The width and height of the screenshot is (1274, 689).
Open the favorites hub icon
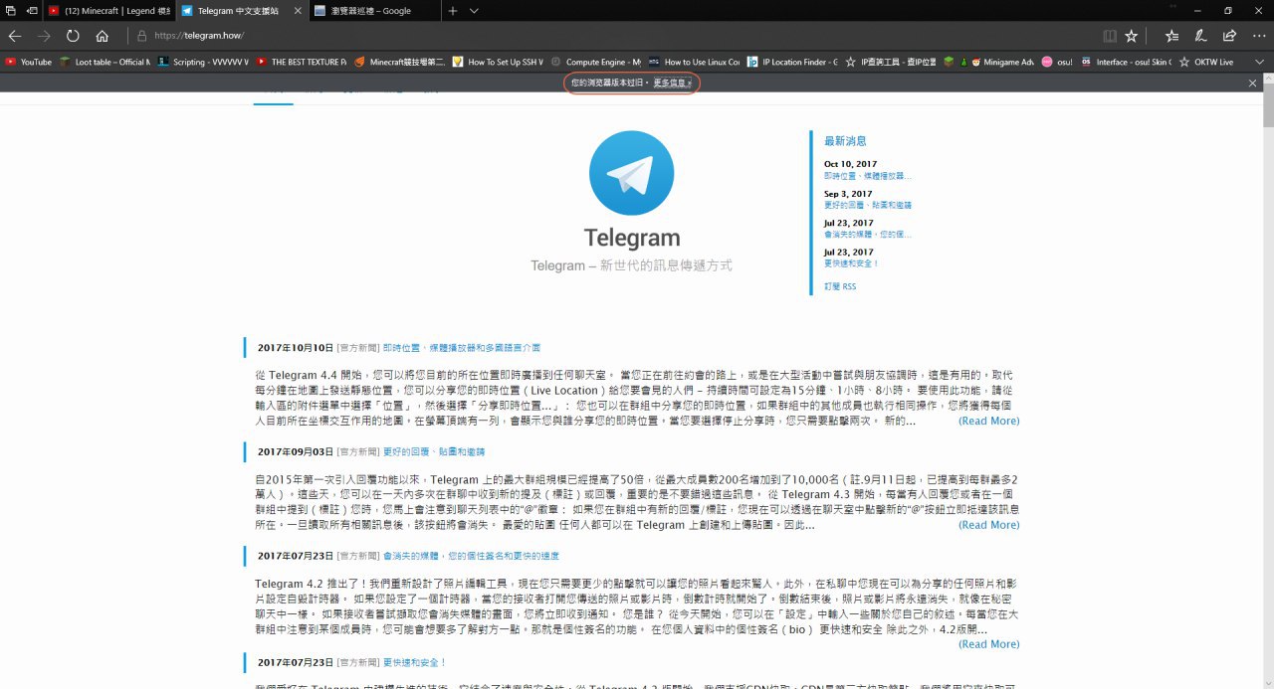coord(1171,36)
